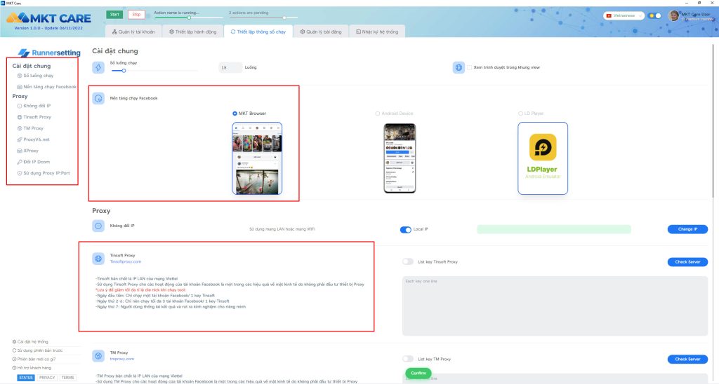Image resolution: width=719 pixels, height=384 pixels.
Task: Click the TM Proxy section icon
Action: (x=98, y=356)
